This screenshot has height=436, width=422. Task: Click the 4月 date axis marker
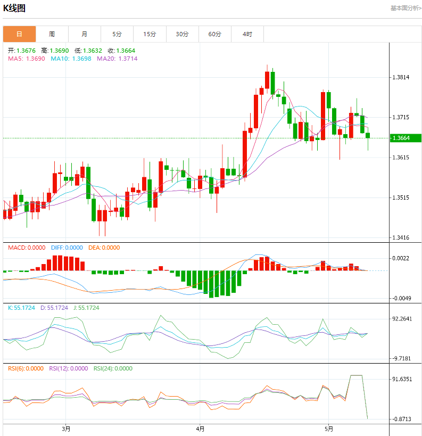(200, 429)
